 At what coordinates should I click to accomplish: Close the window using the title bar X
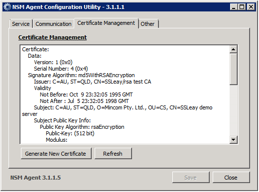point(251,7)
